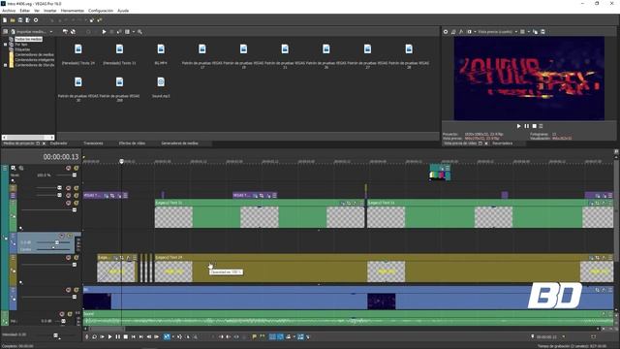Mute the master video bus track
This screenshot has width=620, height=349.
(69, 168)
